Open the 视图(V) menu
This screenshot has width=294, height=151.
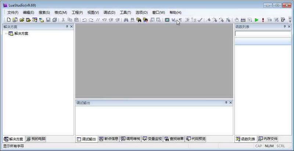tap(93, 12)
